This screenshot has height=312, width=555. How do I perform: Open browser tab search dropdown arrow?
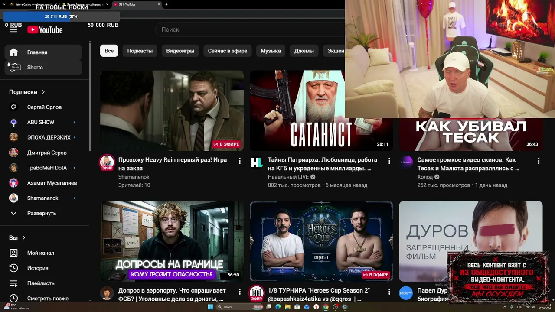click(x=4, y=4)
